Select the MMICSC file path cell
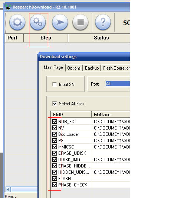 click(111, 147)
